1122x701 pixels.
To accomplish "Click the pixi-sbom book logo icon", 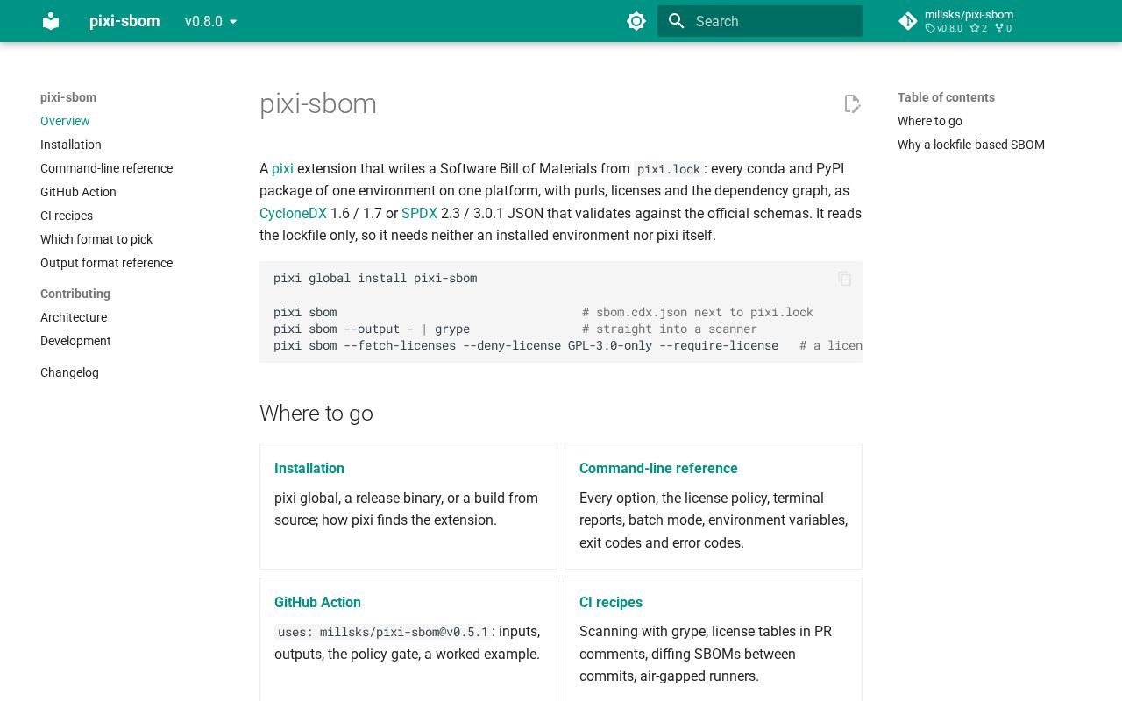I will (x=51, y=21).
